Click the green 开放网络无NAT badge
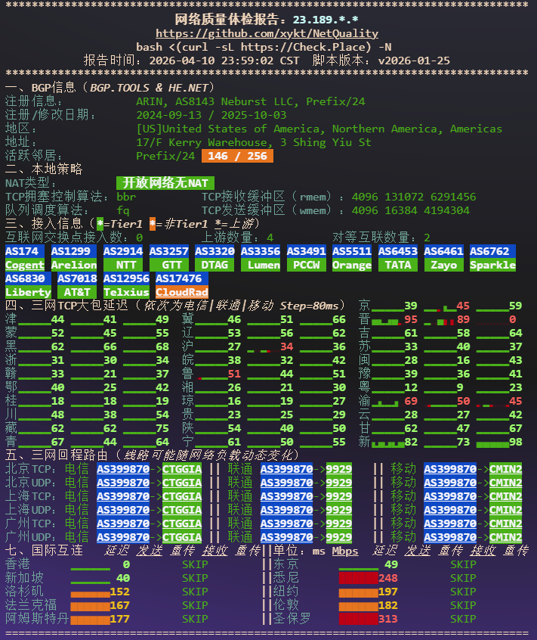Image resolution: width=537 pixels, height=640 pixels. coord(165,183)
